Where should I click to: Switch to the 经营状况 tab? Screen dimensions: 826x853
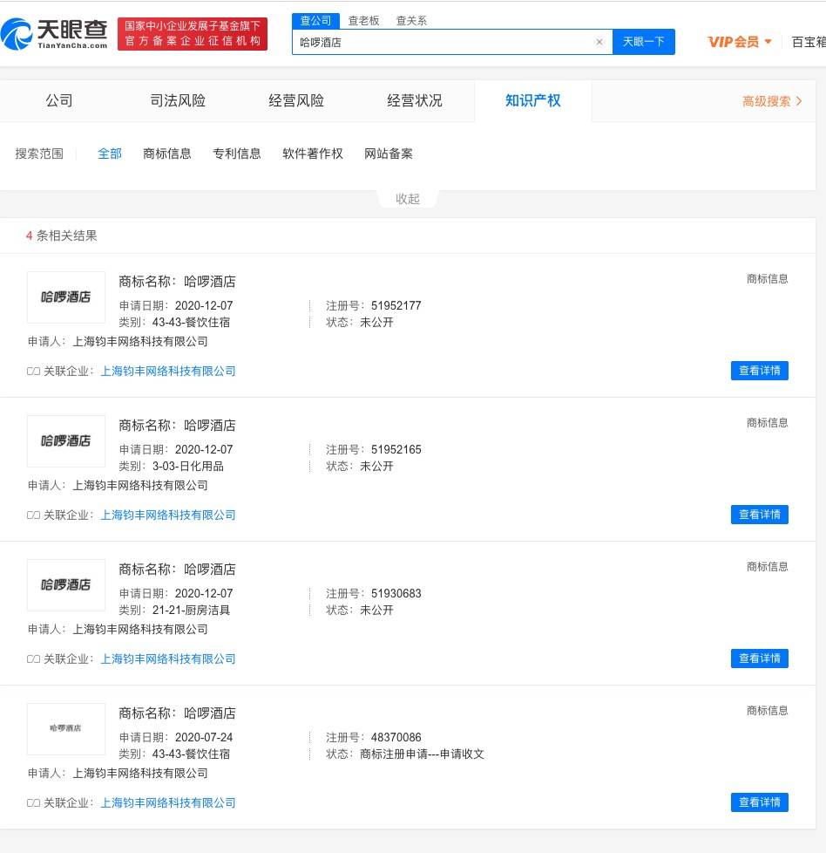coord(415,100)
